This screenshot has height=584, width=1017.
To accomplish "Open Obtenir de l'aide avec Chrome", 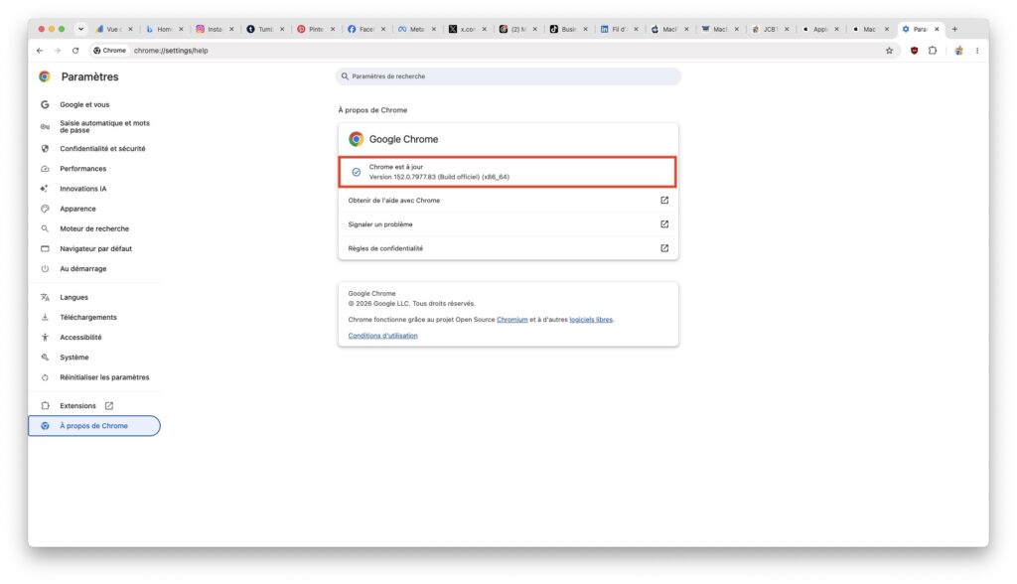I will click(x=508, y=201).
